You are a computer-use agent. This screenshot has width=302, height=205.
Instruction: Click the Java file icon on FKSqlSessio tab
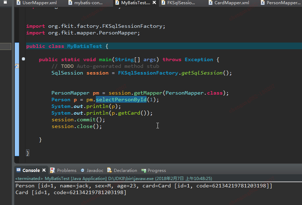click(x=163, y=2)
